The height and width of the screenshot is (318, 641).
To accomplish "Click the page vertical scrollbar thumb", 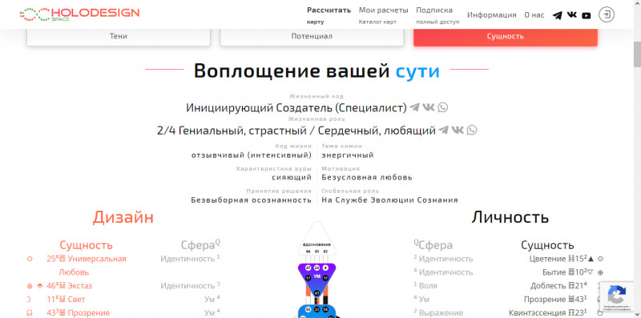I will point(637,54).
